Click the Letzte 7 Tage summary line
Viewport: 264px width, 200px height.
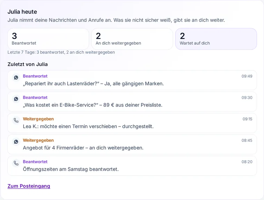pos(61,52)
